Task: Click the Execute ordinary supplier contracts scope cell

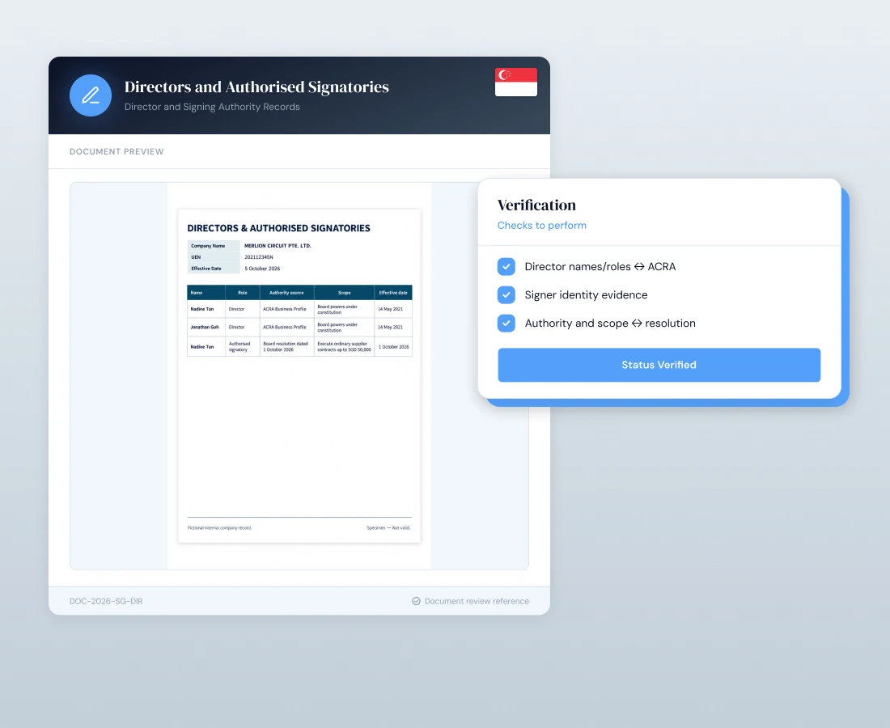Action: (344, 347)
